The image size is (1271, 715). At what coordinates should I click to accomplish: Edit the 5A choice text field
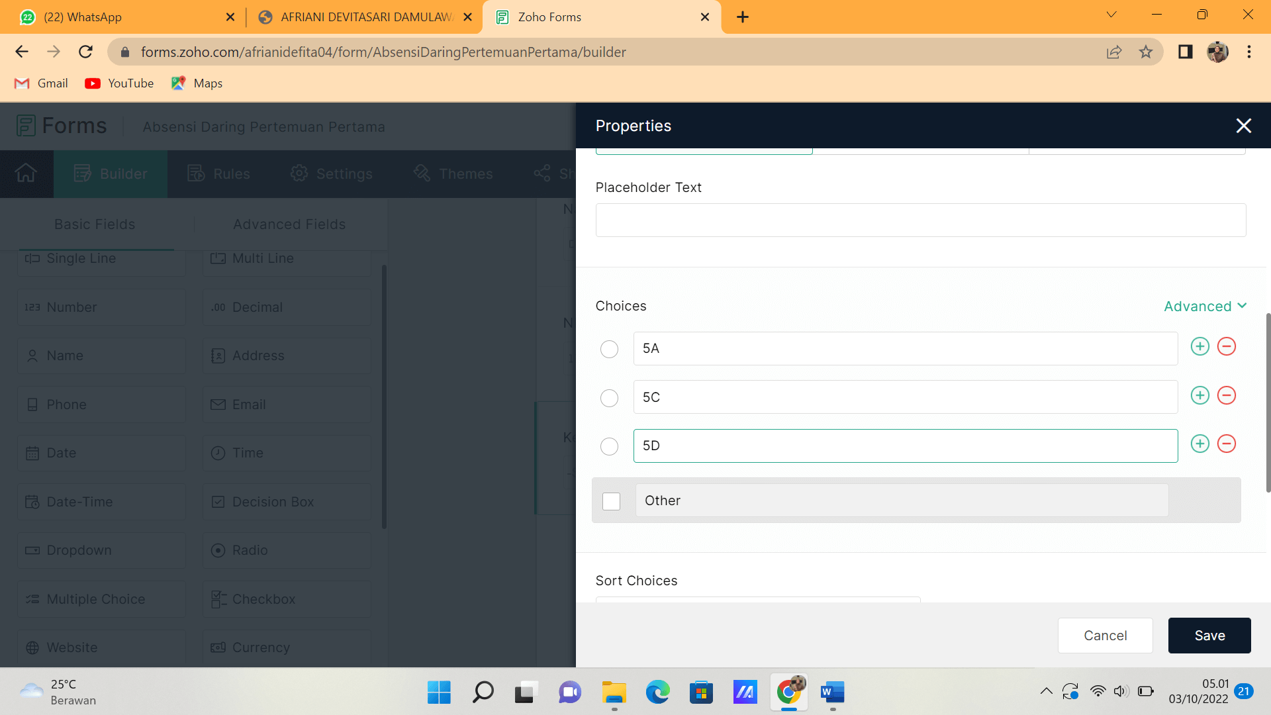[905, 348]
